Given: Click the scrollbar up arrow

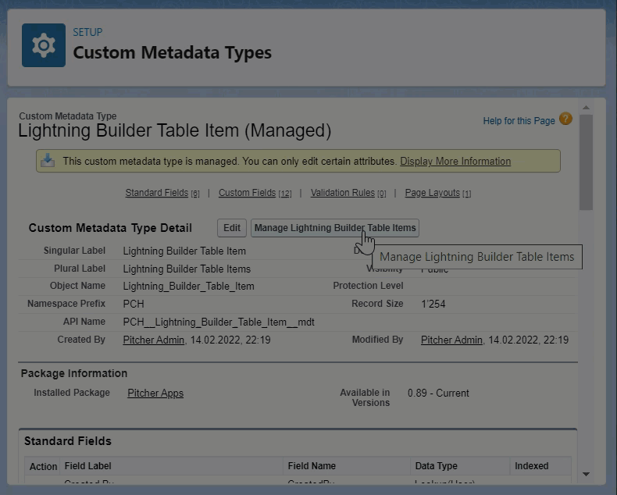Looking at the screenshot, I should (586, 107).
